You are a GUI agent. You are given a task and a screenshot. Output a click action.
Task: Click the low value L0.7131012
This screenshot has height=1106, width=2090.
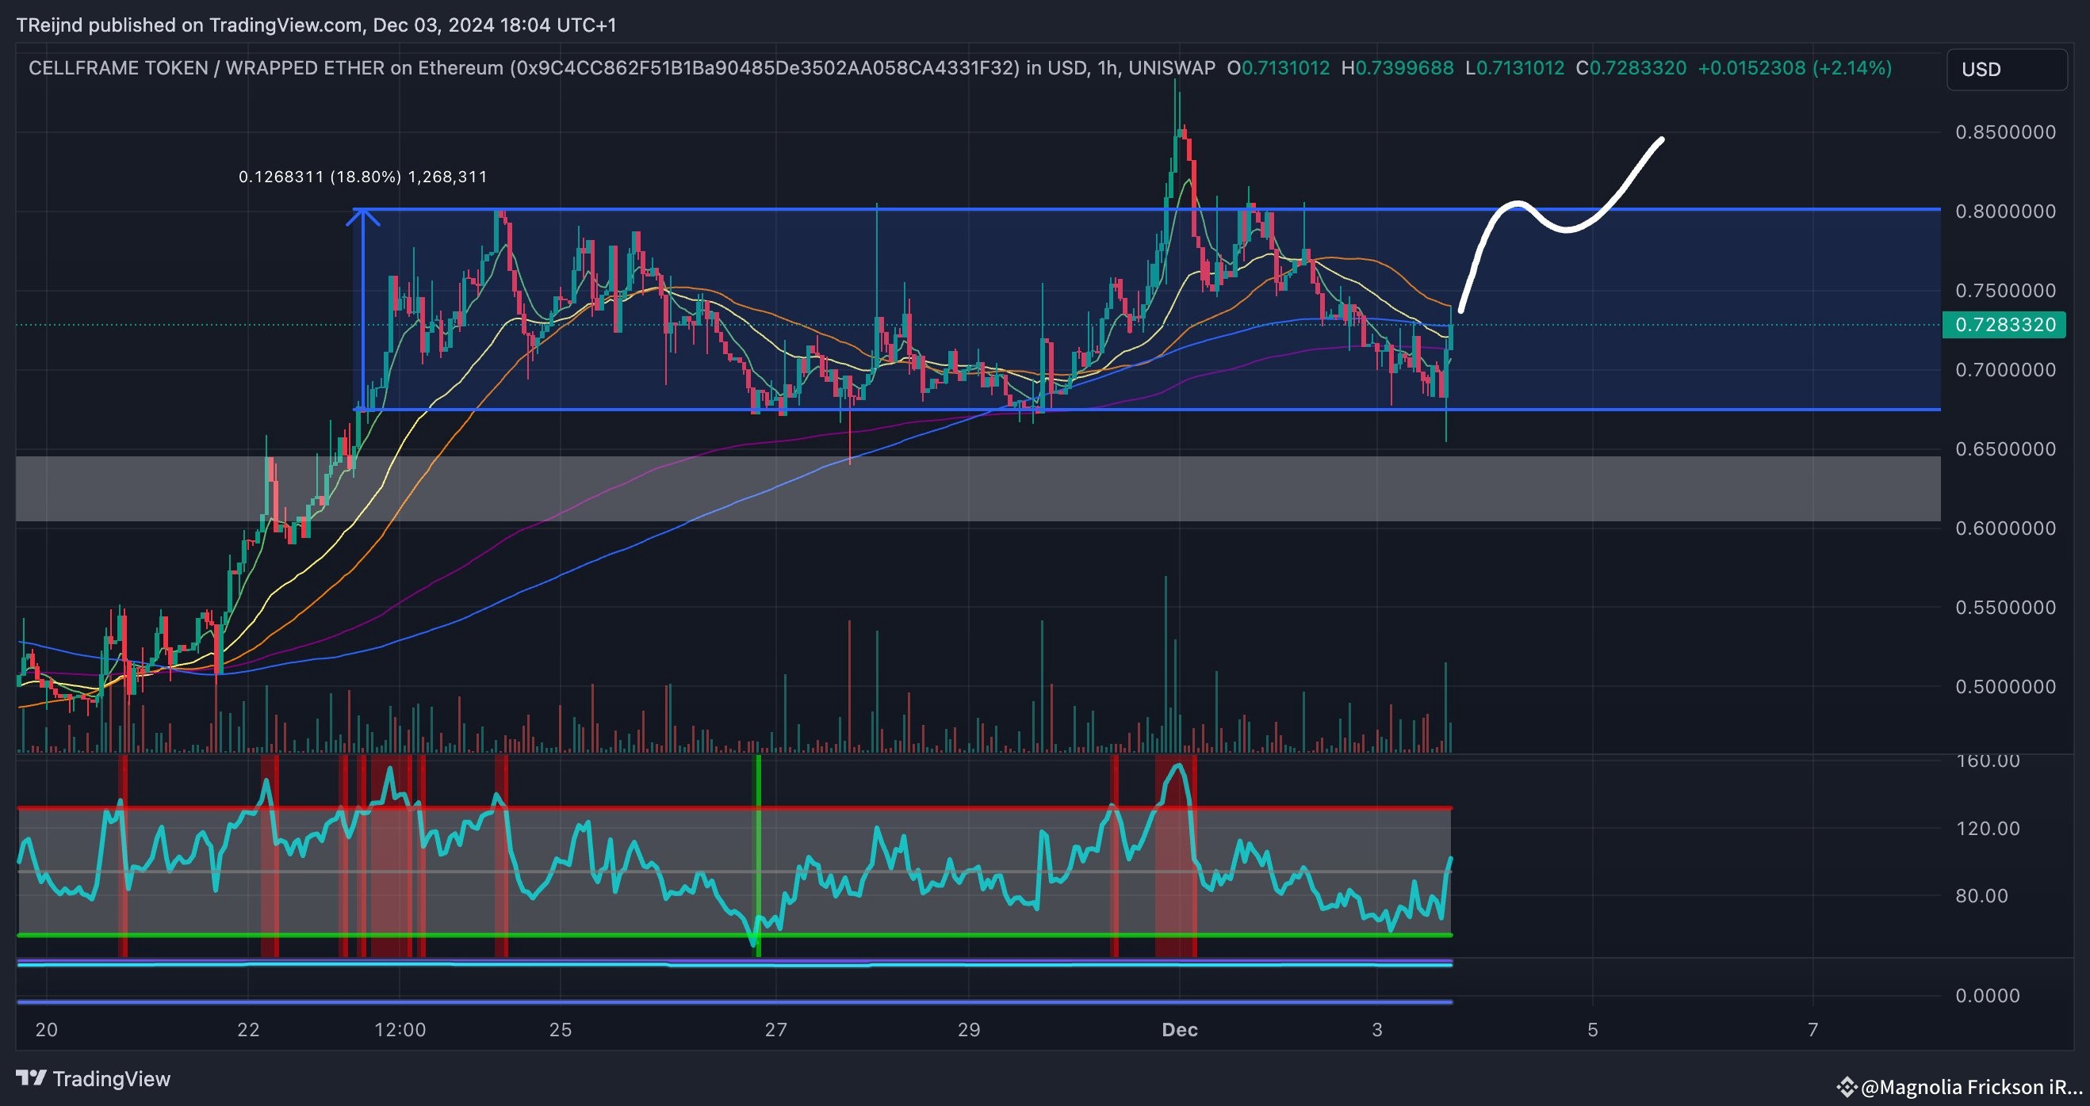[1514, 68]
